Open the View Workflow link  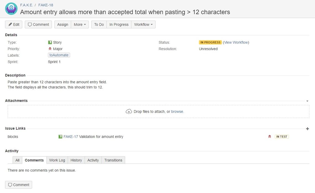236,42
